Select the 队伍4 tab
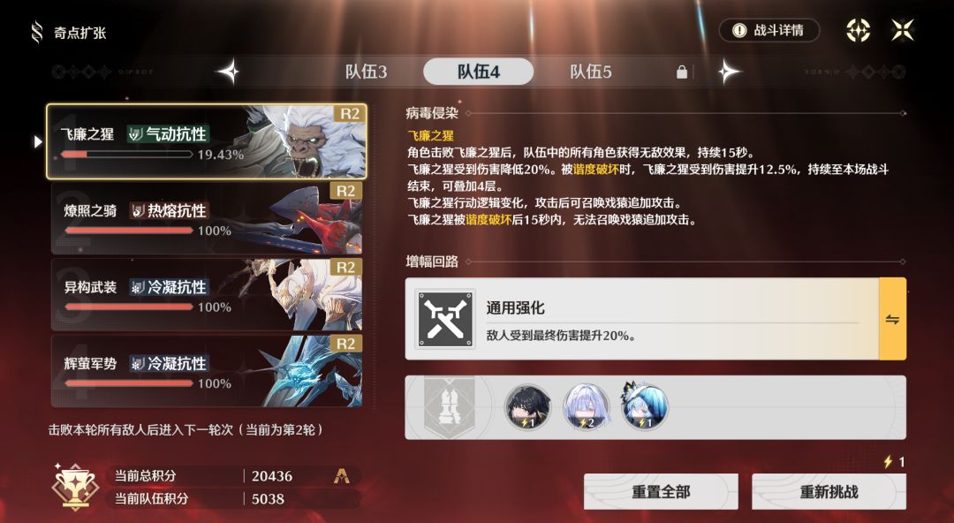The width and height of the screenshot is (954, 523). pyautogui.click(x=479, y=72)
